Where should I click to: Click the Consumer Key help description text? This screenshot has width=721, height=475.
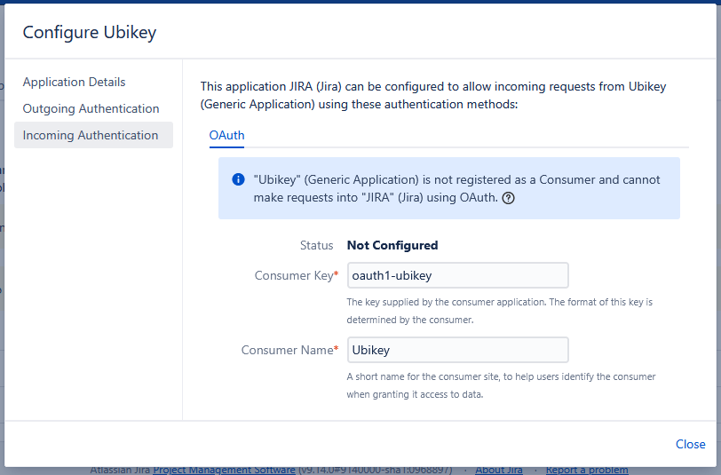tap(499, 311)
